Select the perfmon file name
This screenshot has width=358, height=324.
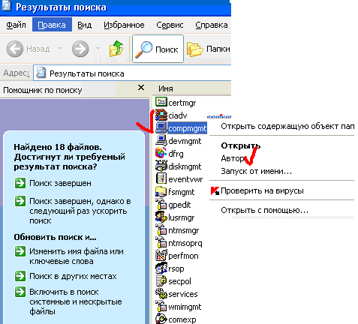[183, 256]
